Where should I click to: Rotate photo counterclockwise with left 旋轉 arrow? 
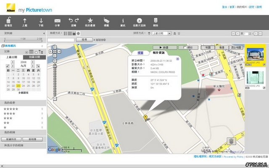coord(71,20)
